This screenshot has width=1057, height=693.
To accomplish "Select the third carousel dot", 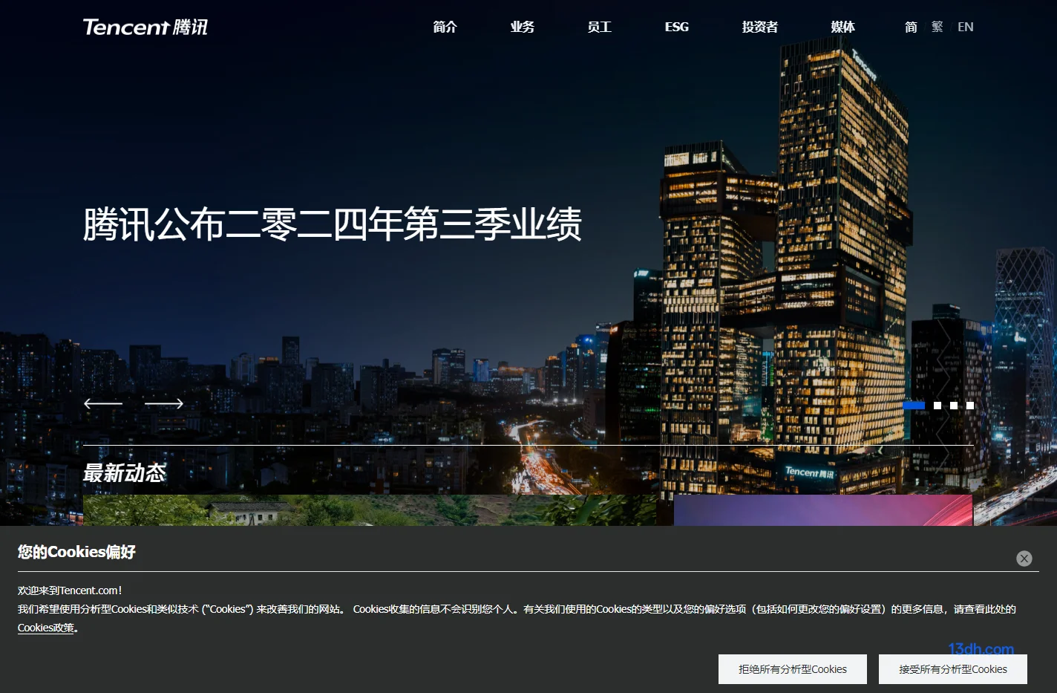I will coord(954,406).
